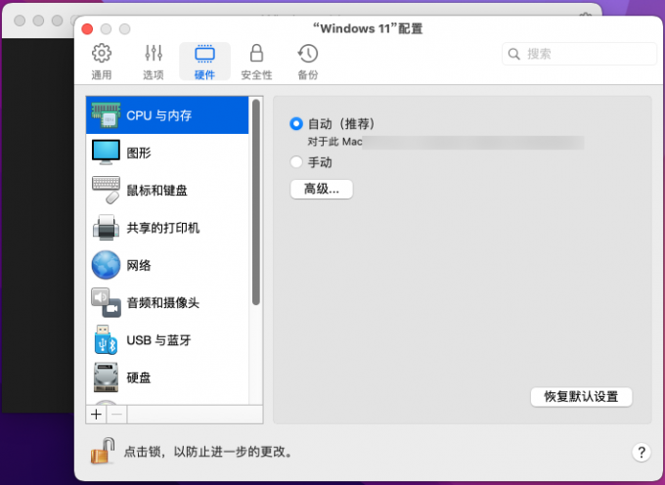Switch to the 通用 tab label
The height and width of the screenshot is (485, 665).
[x=102, y=75]
